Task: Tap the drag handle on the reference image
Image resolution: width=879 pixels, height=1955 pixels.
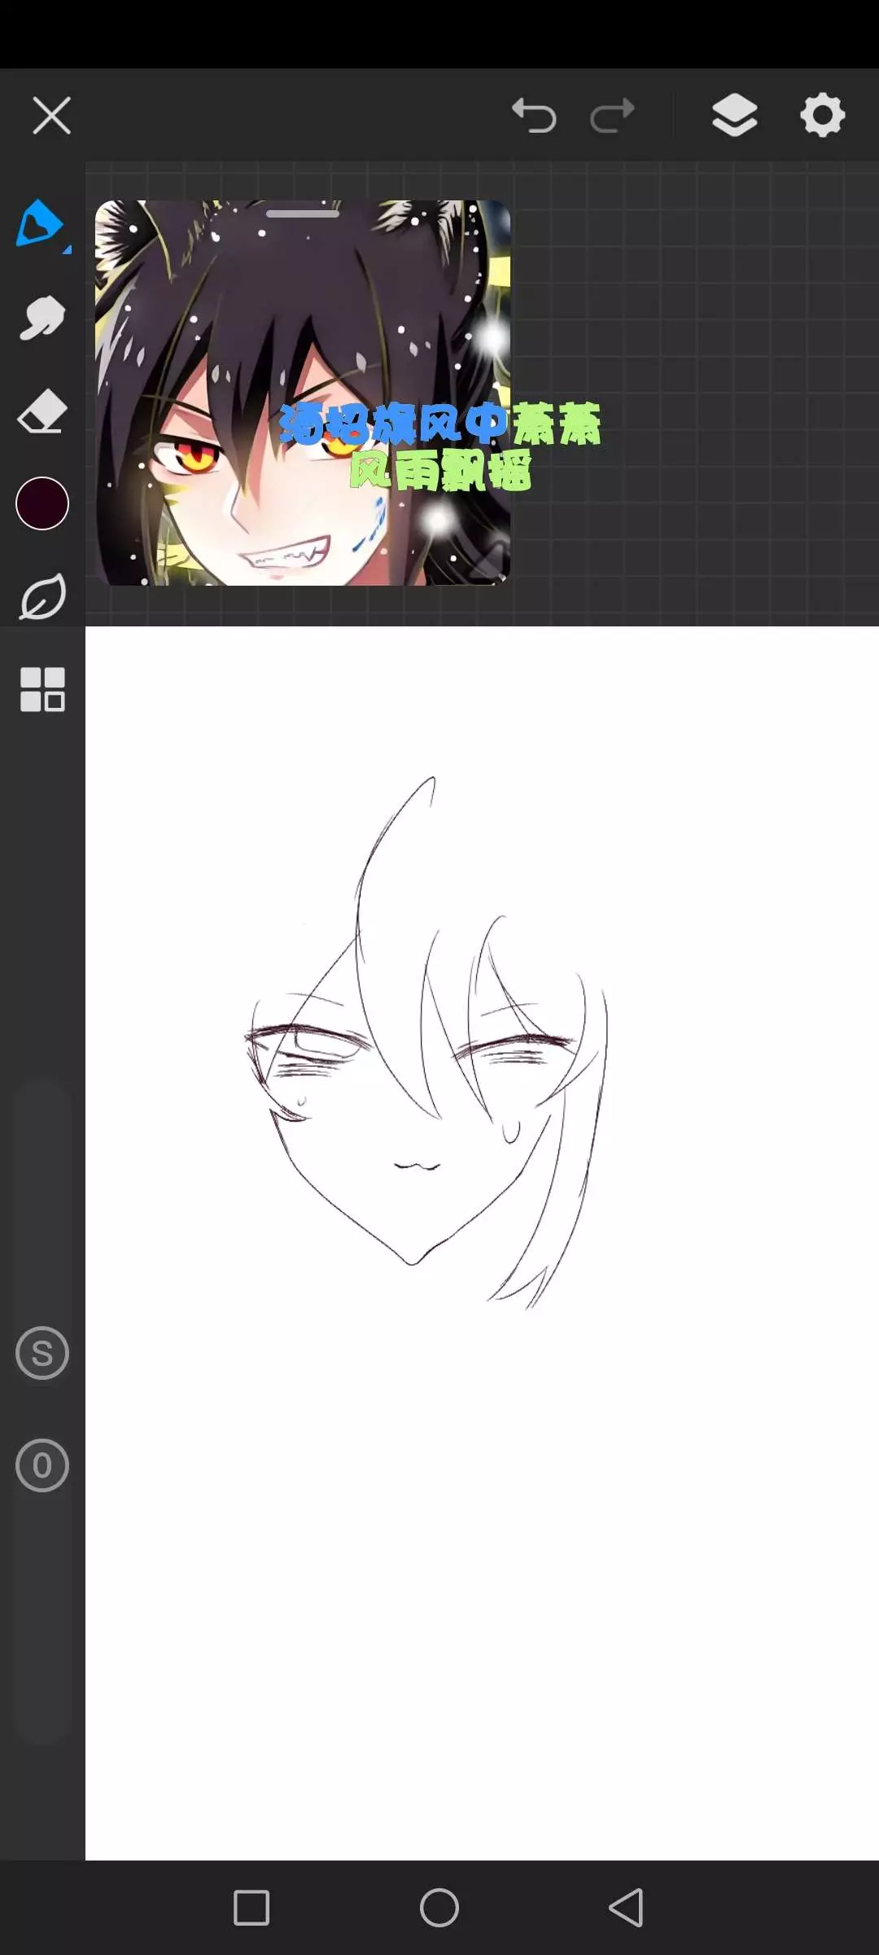Action: [303, 214]
